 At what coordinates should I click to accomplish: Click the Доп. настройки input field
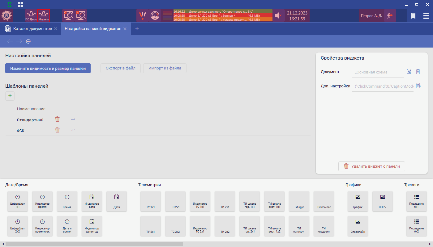tap(383, 86)
